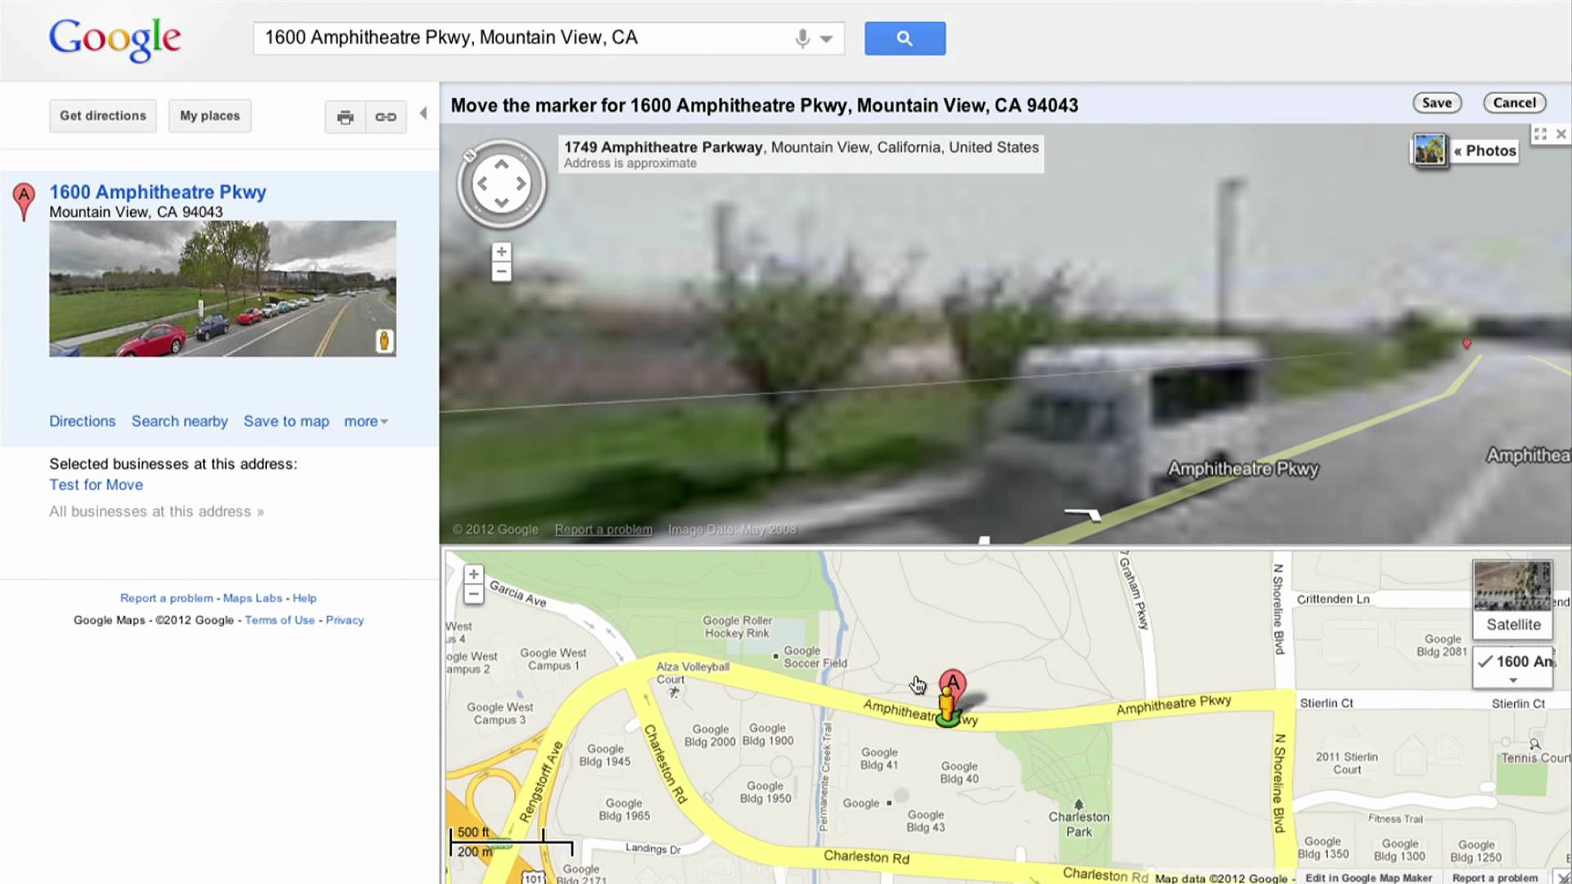
Task: Pan street view right arrow
Action: point(521,184)
